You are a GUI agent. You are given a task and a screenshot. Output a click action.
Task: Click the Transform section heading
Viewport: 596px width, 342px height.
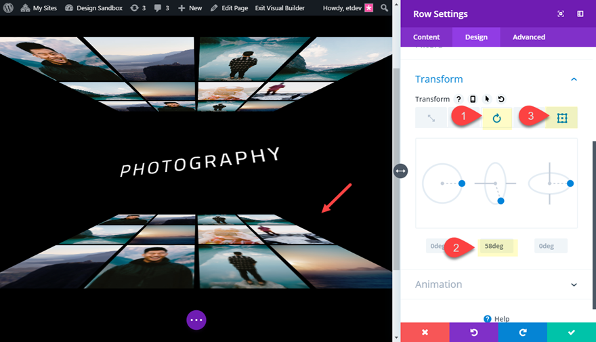point(439,79)
